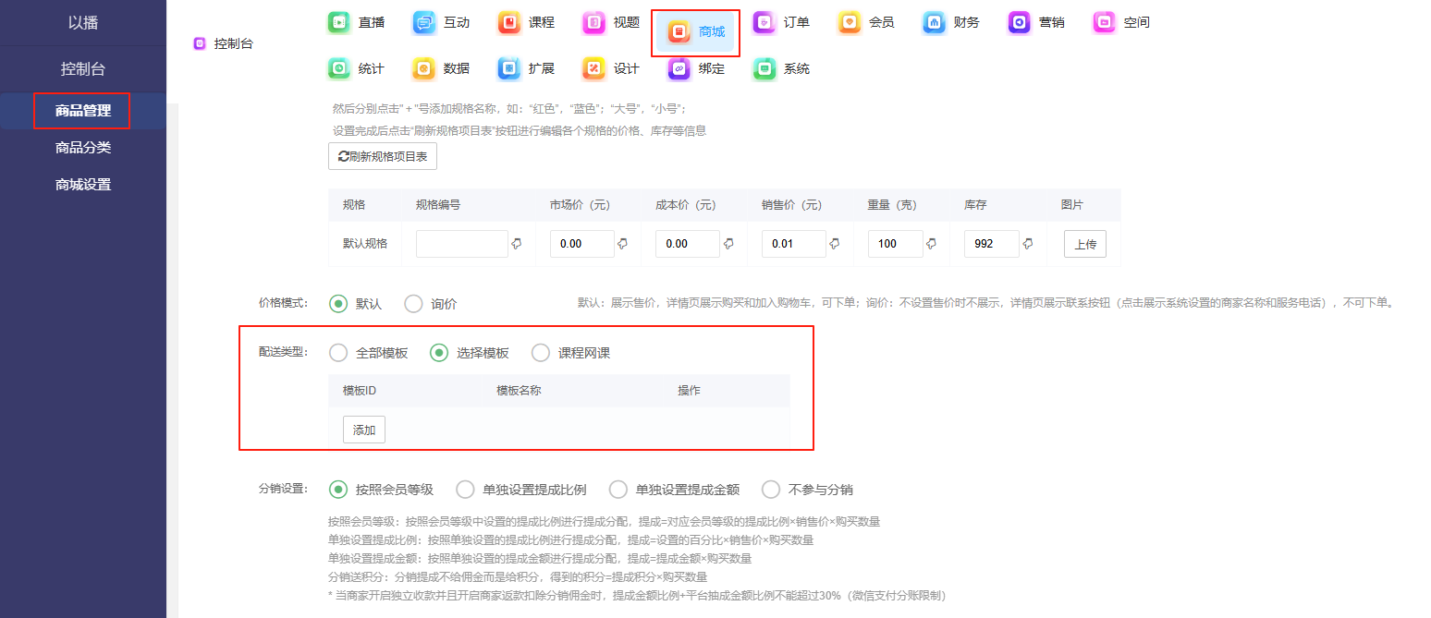Click the 销售价 price input field
The image size is (1431, 618).
793,244
